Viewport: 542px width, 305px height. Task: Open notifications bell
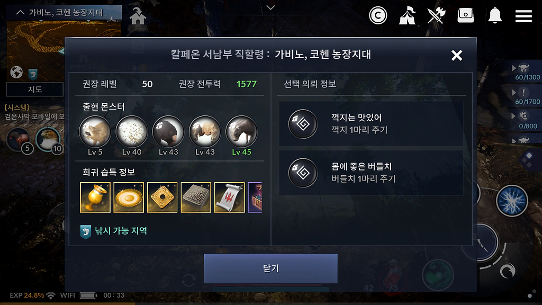pos(495,15)
